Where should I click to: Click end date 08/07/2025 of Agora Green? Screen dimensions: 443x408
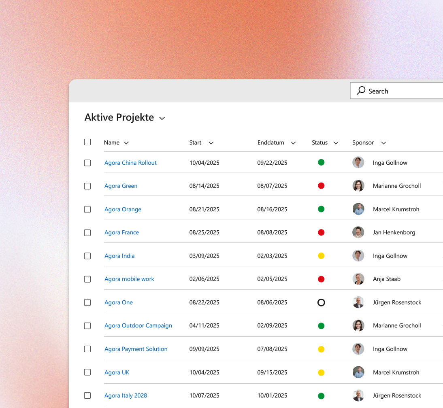[272, 186]
